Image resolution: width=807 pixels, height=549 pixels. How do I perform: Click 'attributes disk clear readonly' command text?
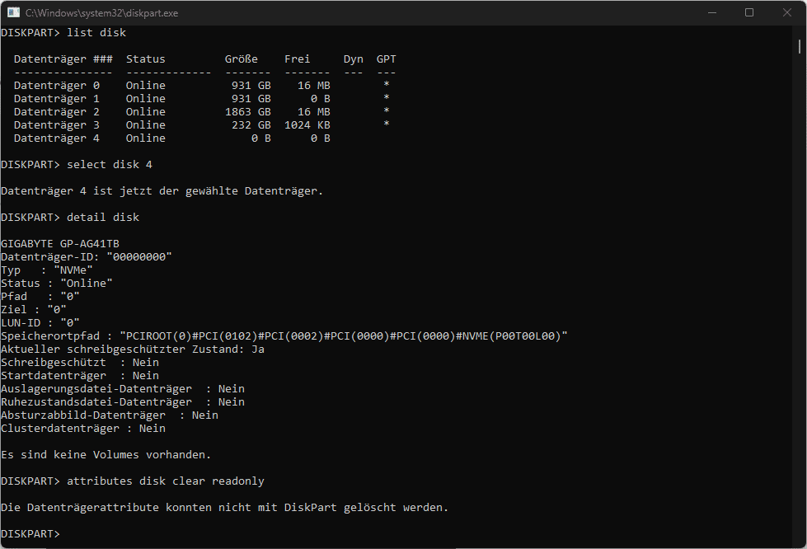click(165, 481)
